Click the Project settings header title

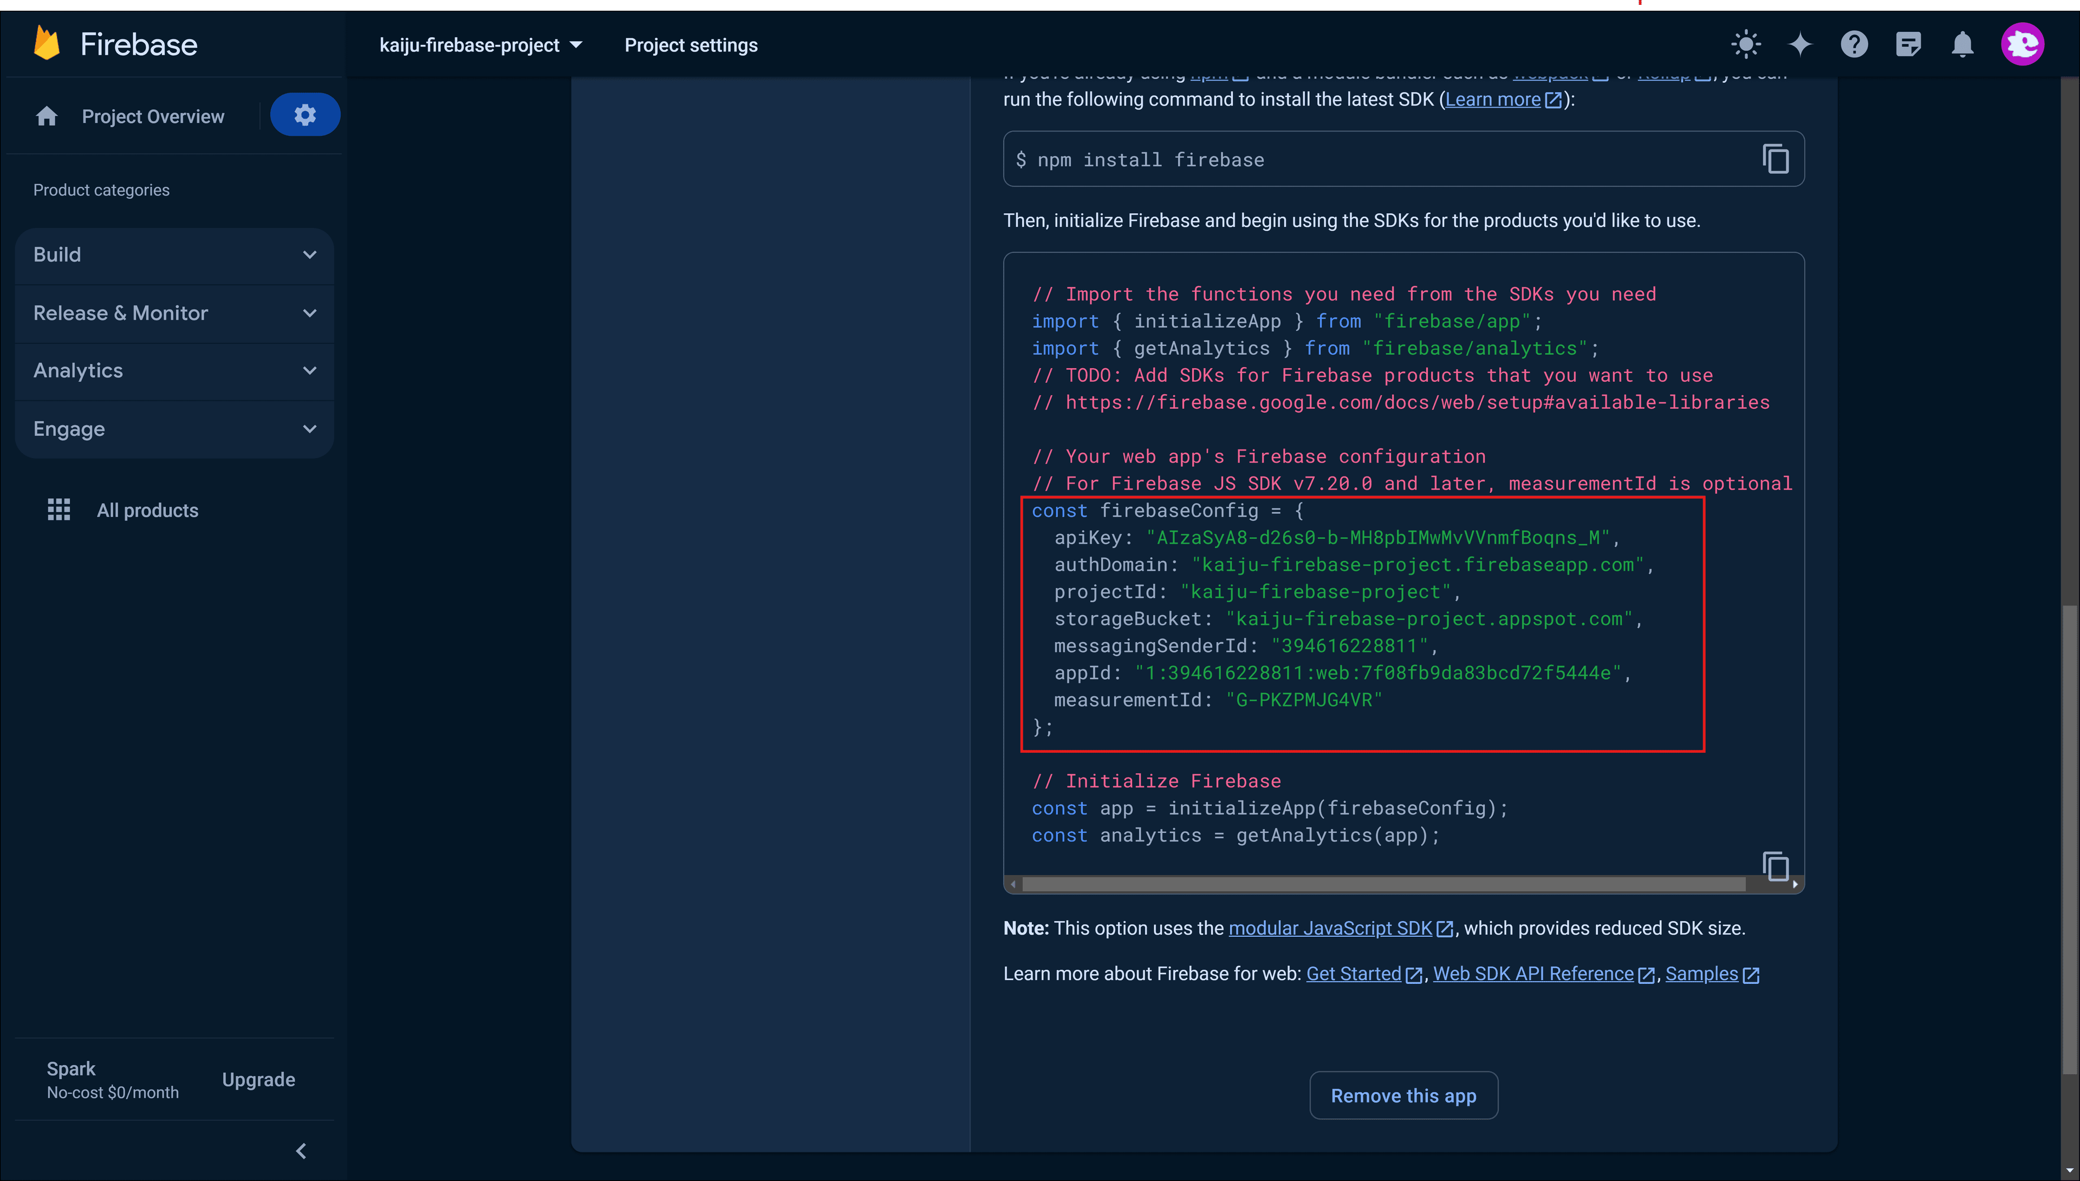coord(691,45)
